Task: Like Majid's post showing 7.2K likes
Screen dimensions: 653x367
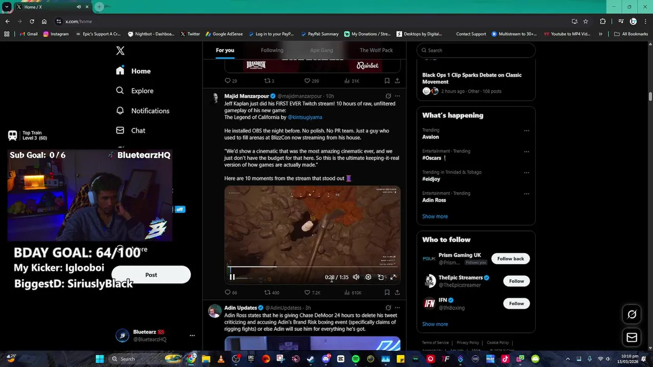Action: tap(312, 293)
